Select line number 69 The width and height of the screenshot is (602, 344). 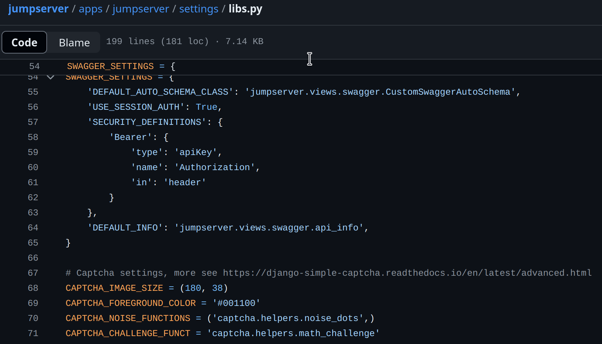[33, 303]
